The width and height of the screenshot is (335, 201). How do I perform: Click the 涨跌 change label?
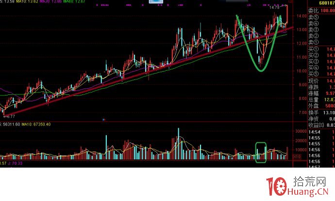[x=314, y=87]
